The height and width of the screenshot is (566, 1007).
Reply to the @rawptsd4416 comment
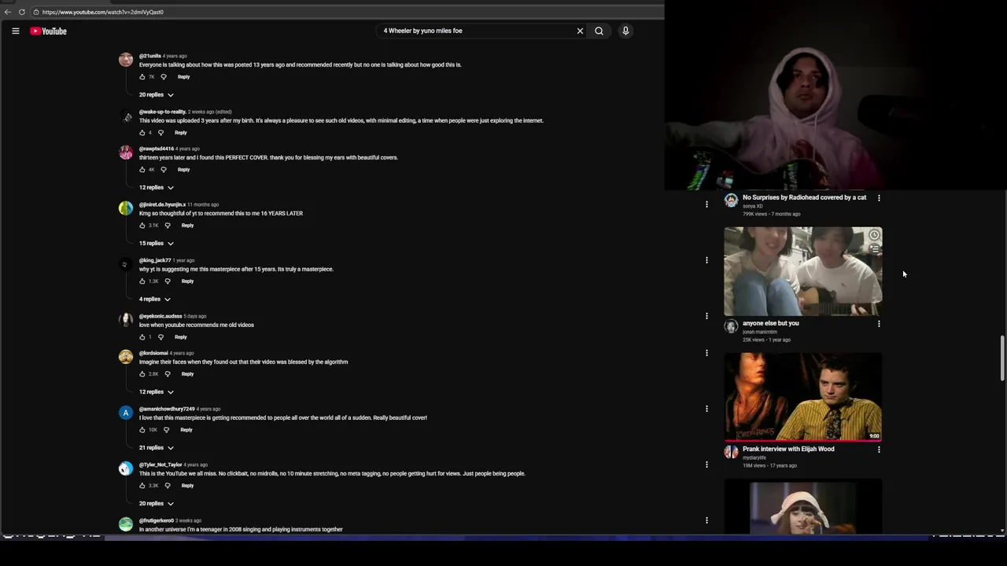(x=183, y=170)
